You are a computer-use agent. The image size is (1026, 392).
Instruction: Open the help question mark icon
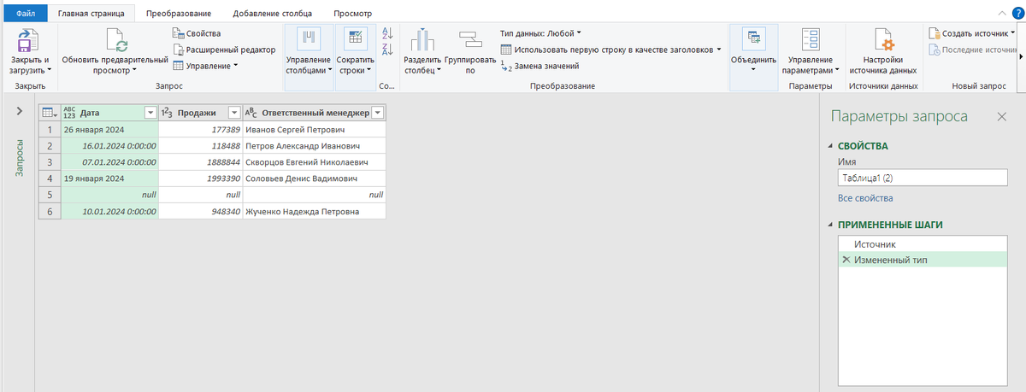click(x=1017, y=14)
